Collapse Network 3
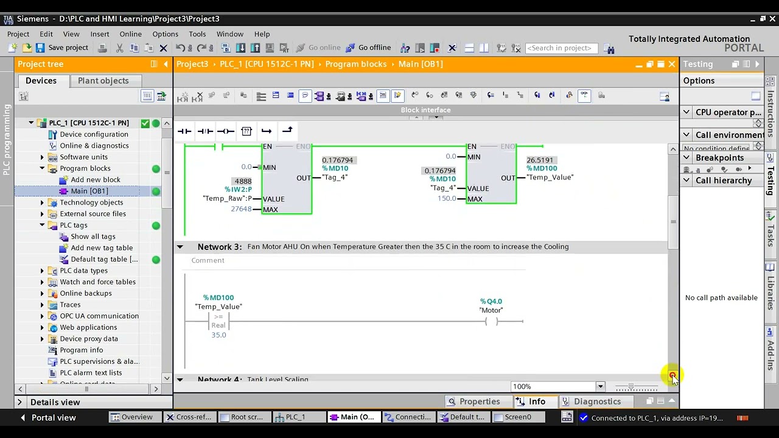The width and height of the screenshot is (779, 438). [x=180, y=247]
